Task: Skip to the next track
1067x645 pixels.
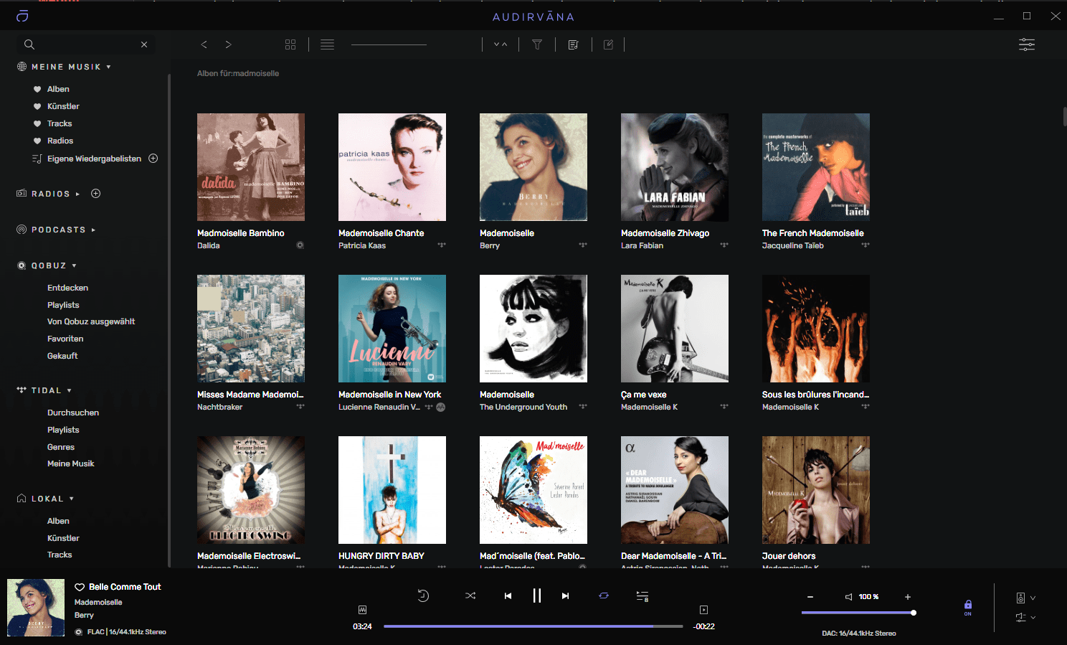Action: point(565,595)
